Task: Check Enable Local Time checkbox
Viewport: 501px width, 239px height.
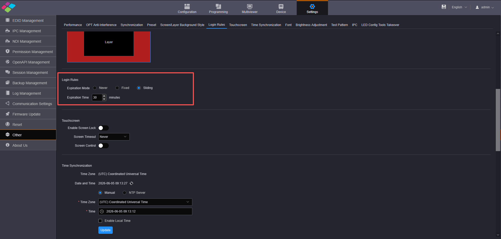Action: (x=100, y=221)
